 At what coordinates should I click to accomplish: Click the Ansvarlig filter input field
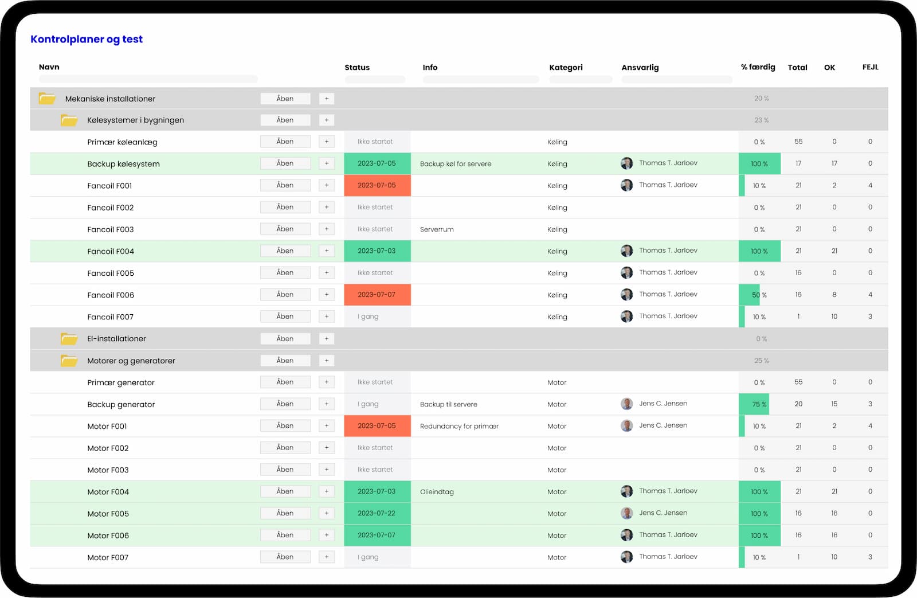point(677,79)
